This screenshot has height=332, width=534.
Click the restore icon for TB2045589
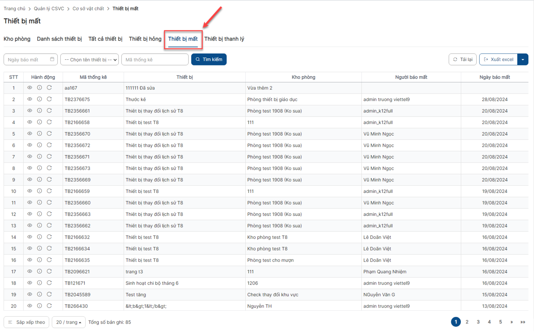pyautogui.click(x=49, y=294)
